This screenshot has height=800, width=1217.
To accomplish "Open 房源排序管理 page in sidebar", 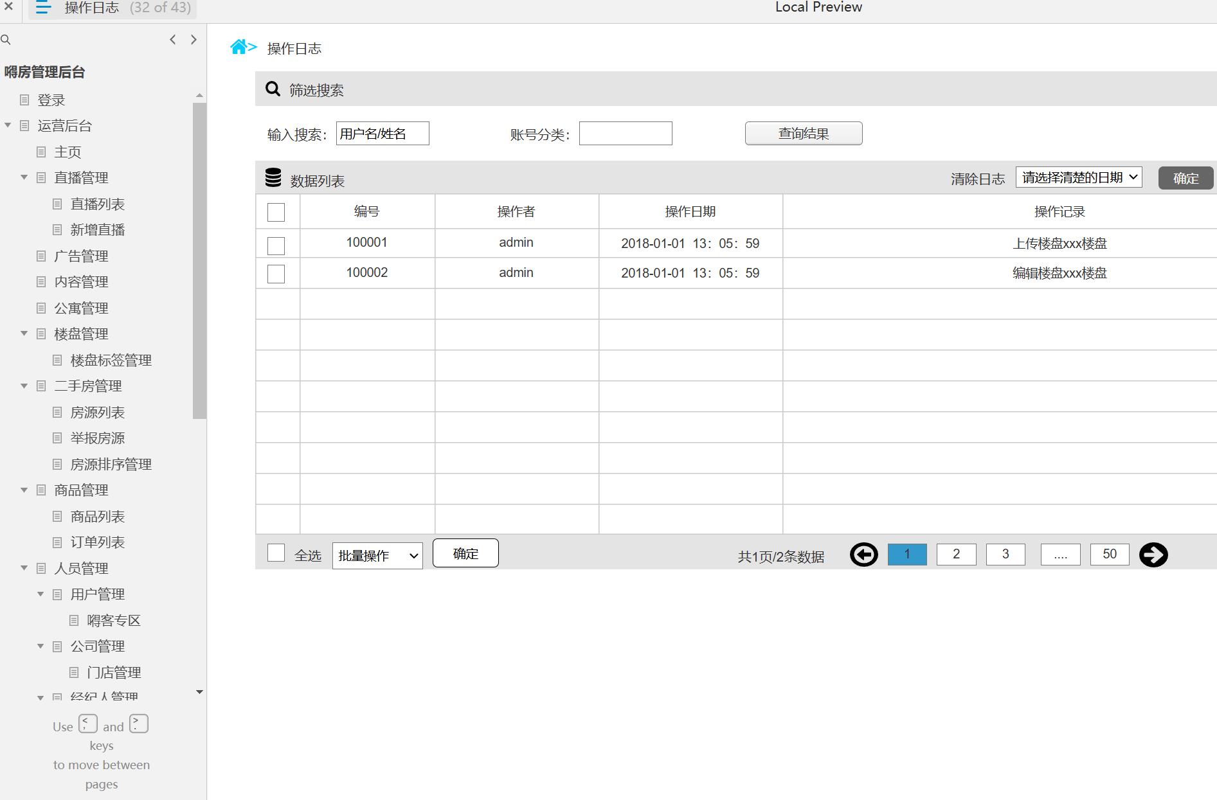I will (111, 465).
